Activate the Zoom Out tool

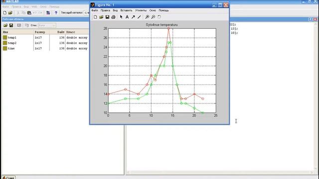pos(153,17)
